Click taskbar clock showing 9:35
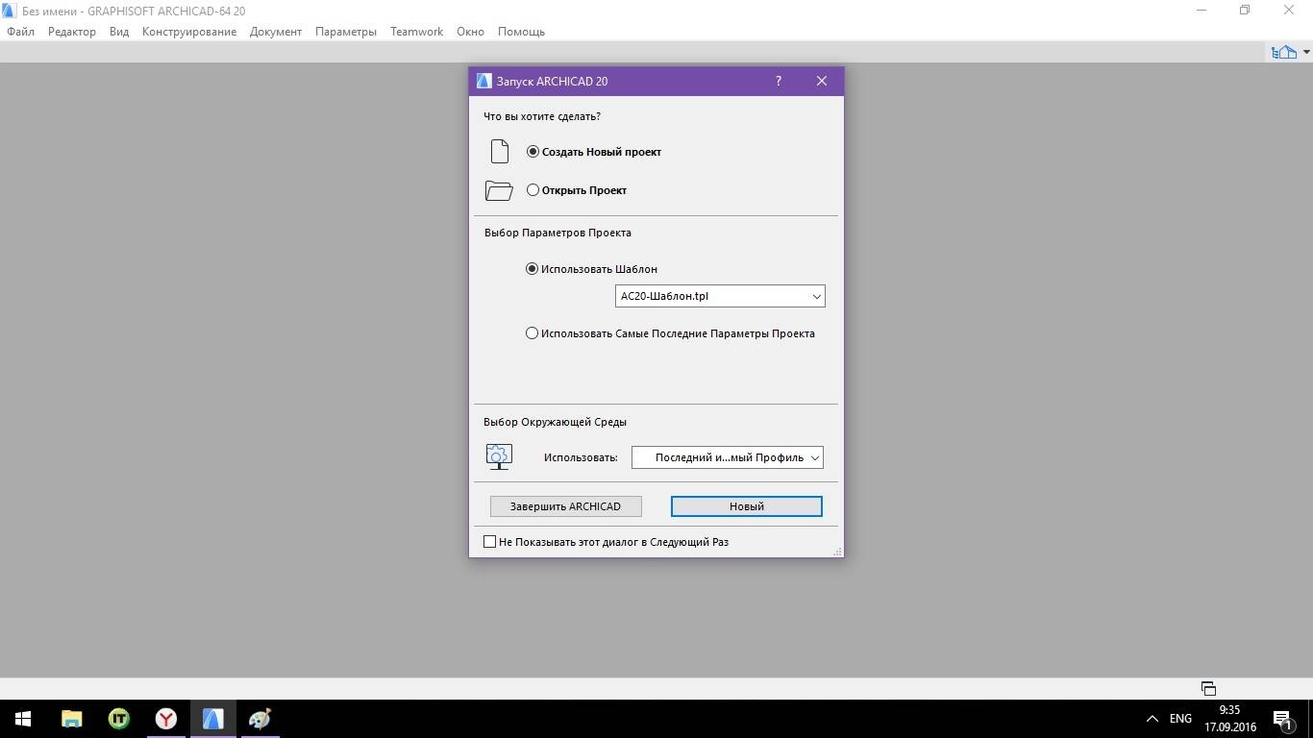Screen dimensions: 1313x738 [1230, 719]
